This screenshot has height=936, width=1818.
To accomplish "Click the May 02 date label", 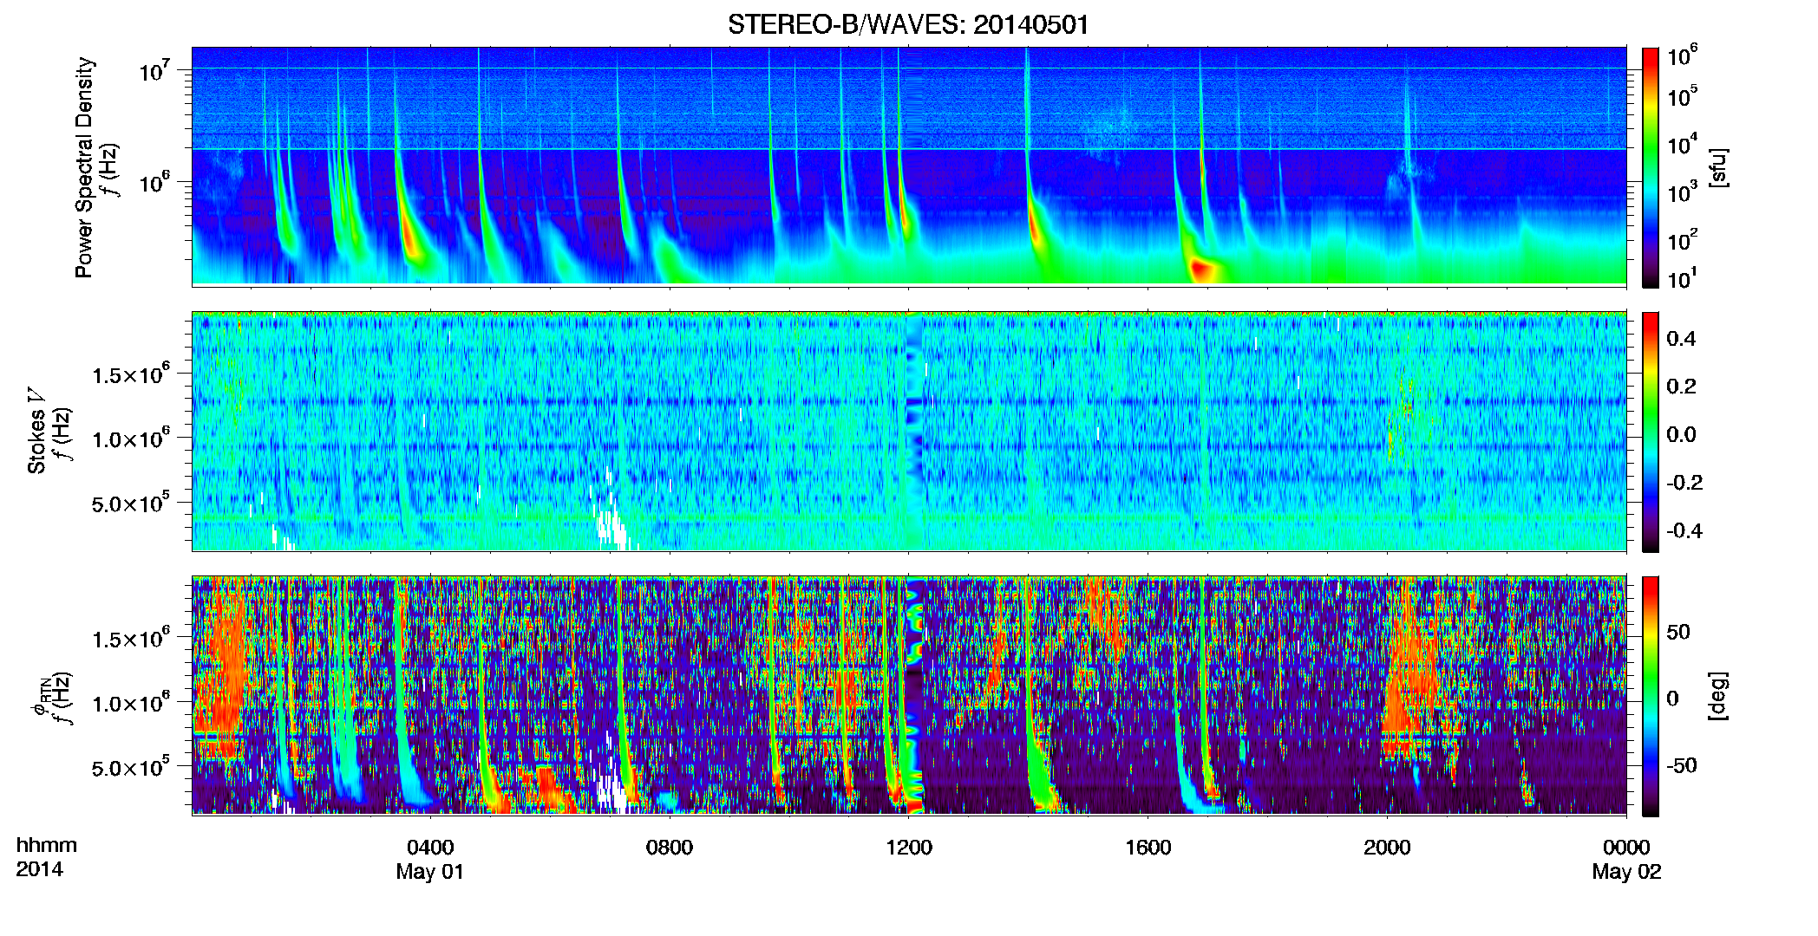I will point(1626,872).
